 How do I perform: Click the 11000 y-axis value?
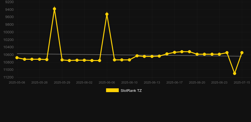tap(9, 70)
